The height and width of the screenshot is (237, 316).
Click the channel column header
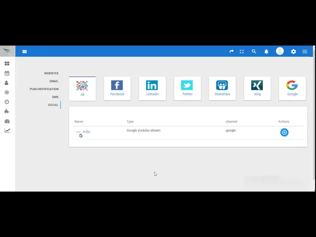[232, 121]
